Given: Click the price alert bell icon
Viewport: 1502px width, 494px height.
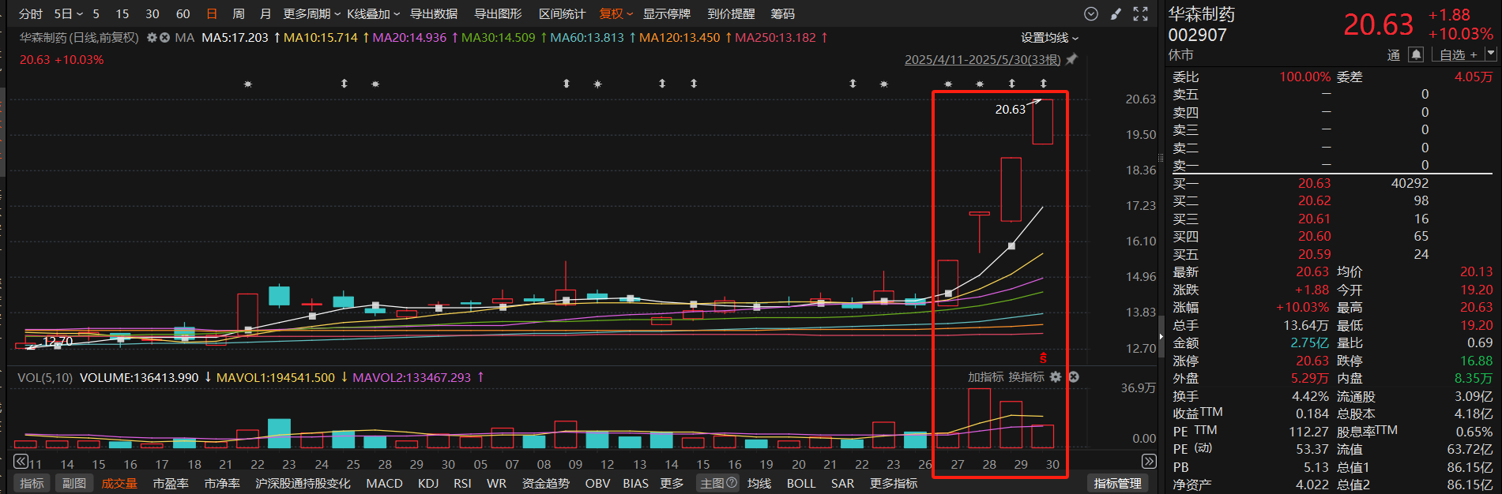Looking at the screenshot, I should click(x=1416, y=54).
